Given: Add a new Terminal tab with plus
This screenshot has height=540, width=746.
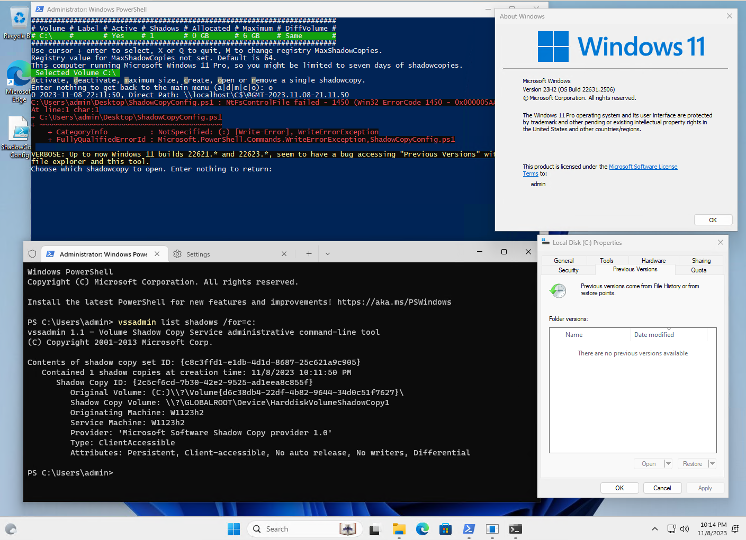Looking at the screenshot, I should pos(309,254).
